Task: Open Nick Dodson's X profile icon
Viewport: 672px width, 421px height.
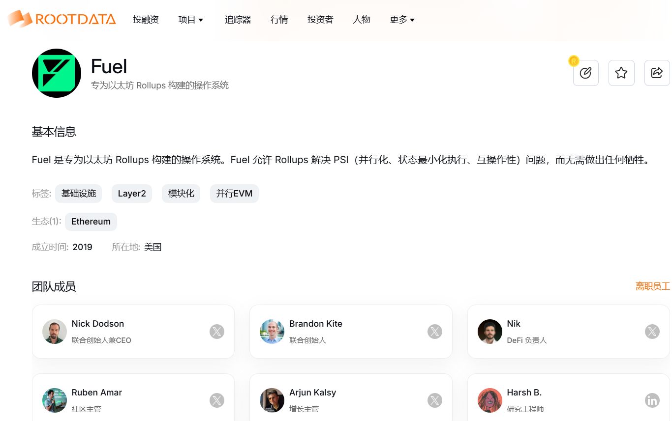Action: (x=217, y=332)
